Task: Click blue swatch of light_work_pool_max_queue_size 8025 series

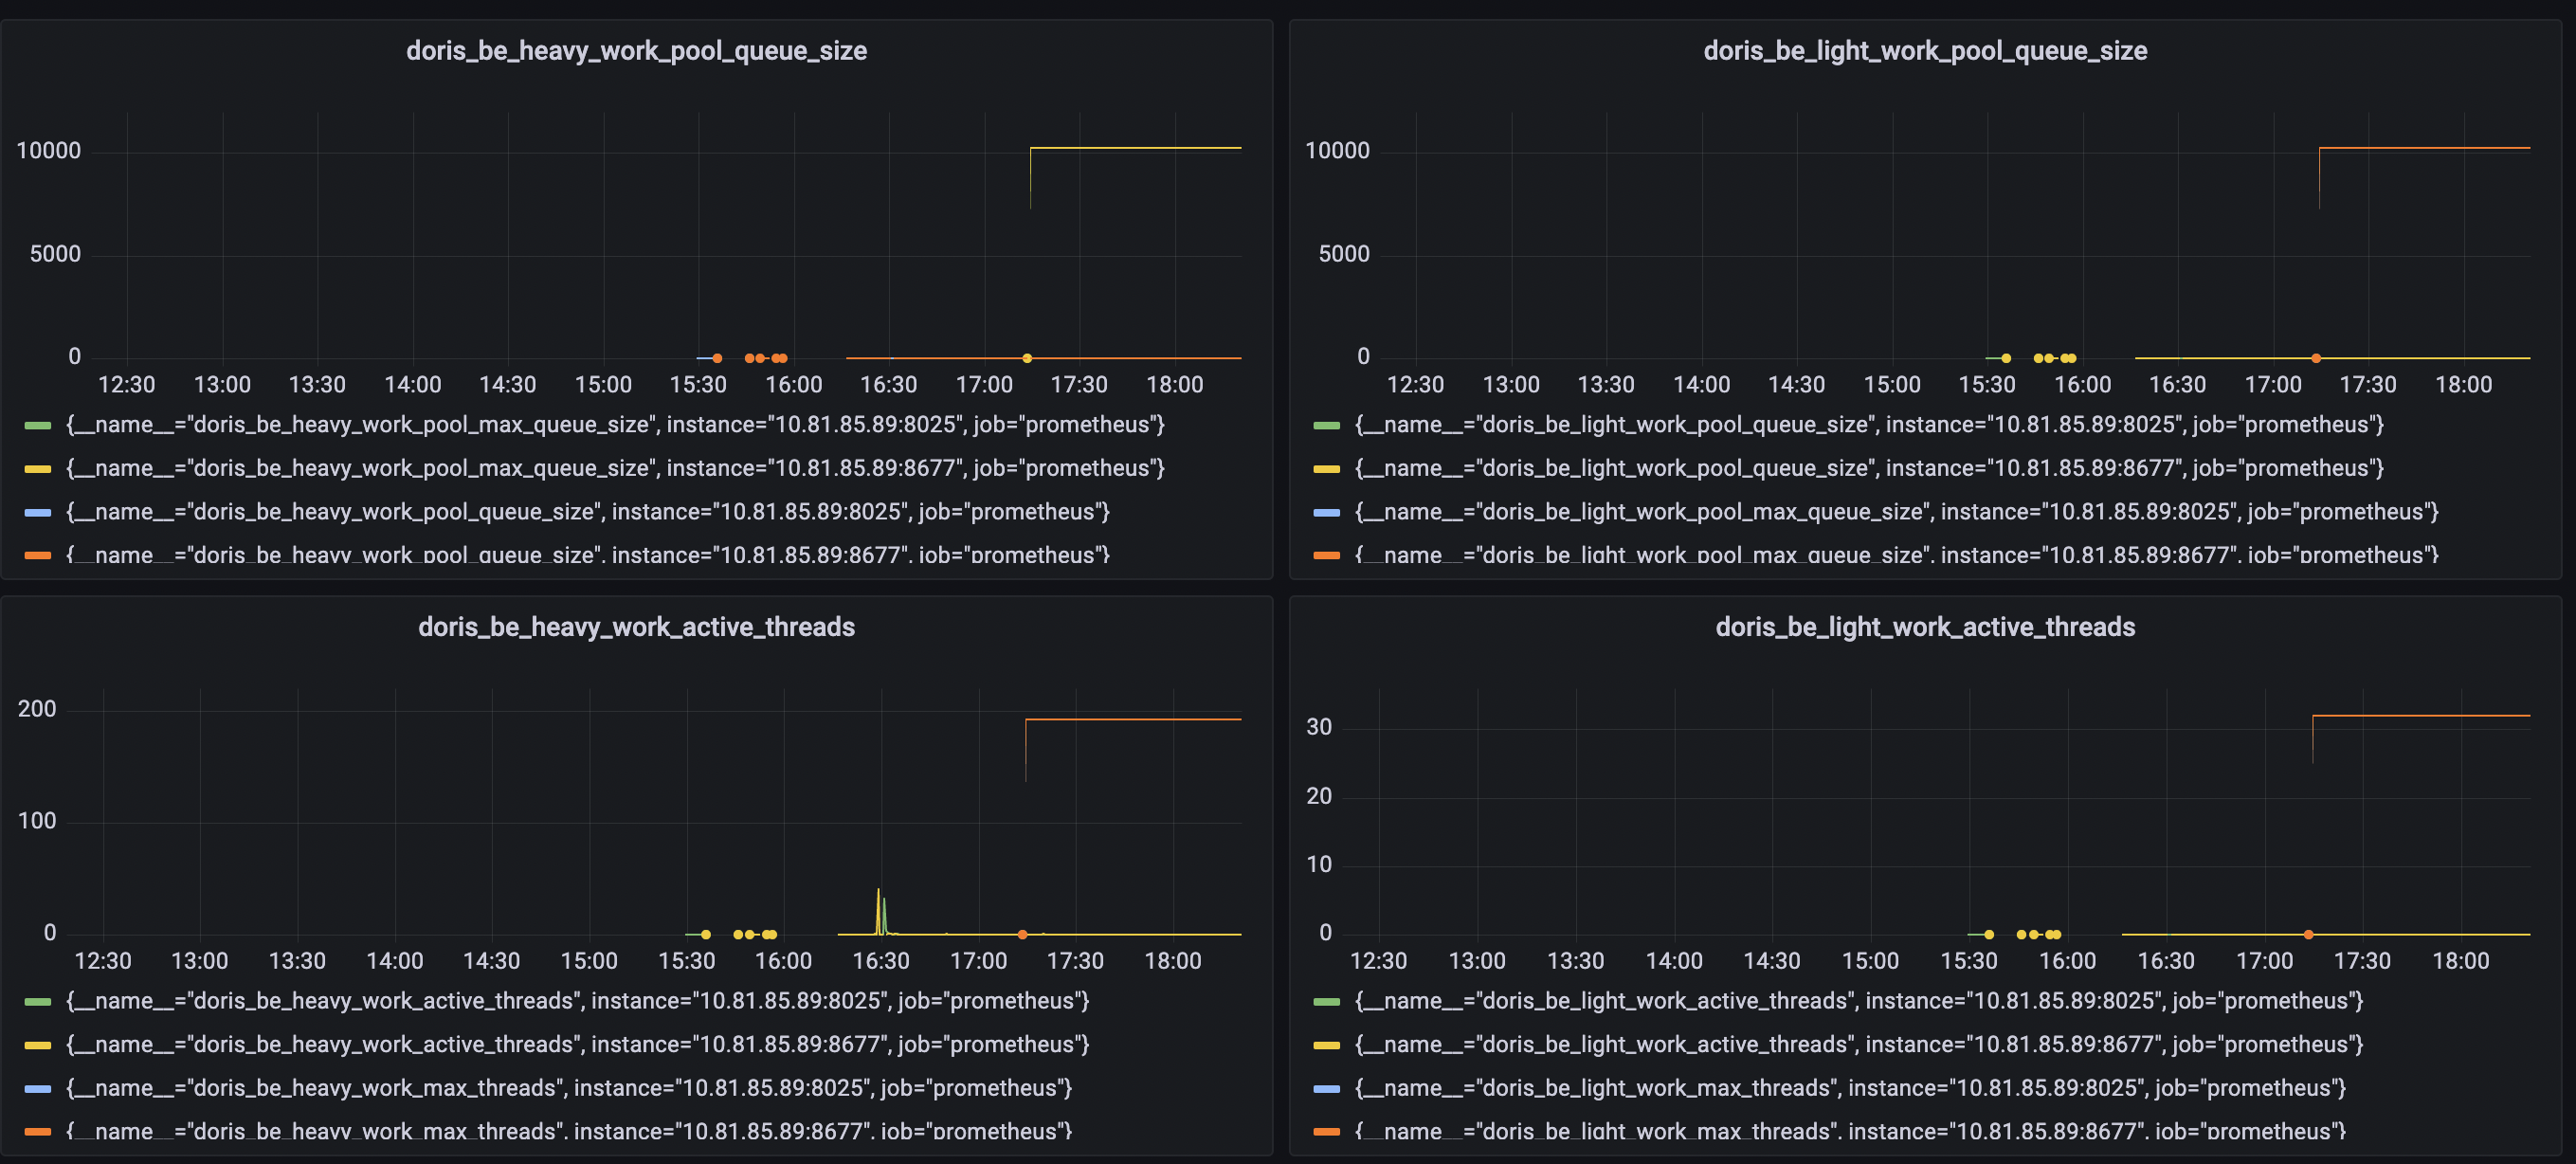Action: tap(1327, 512)
